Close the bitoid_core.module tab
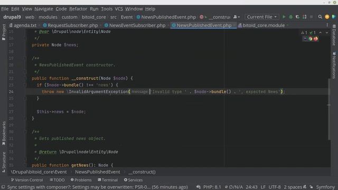Image resolution: width=338 pixels, height=190 pixels. pos(287,25)
